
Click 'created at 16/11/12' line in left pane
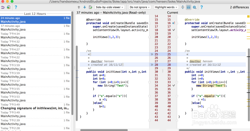point(106,65)
